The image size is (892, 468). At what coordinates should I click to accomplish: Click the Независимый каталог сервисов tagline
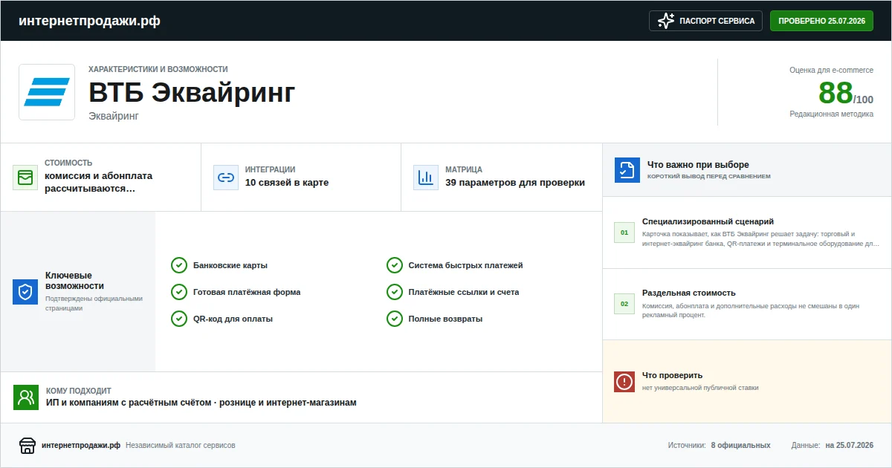[x=181, y=445]
